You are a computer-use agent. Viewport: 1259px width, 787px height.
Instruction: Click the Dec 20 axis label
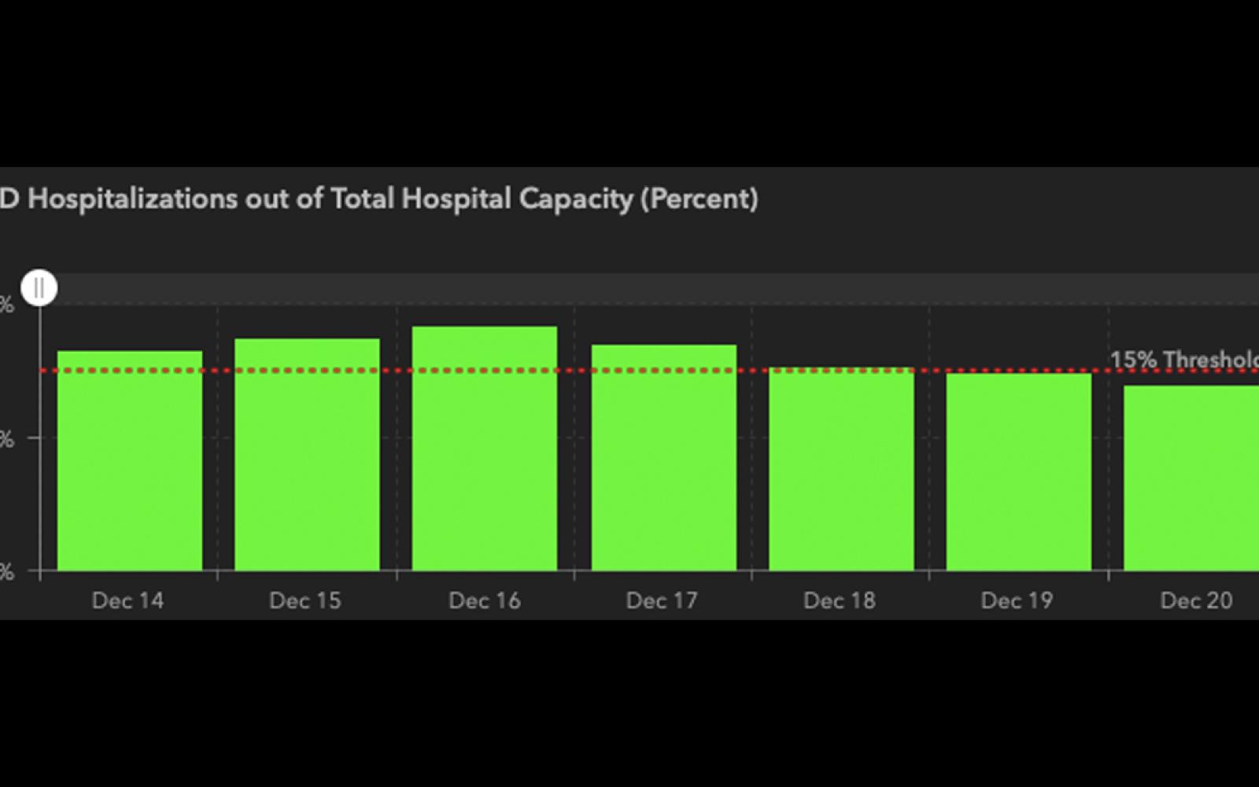1196,600
